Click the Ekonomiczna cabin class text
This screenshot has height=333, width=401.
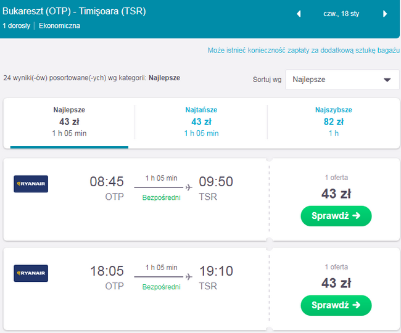[59, 26]
